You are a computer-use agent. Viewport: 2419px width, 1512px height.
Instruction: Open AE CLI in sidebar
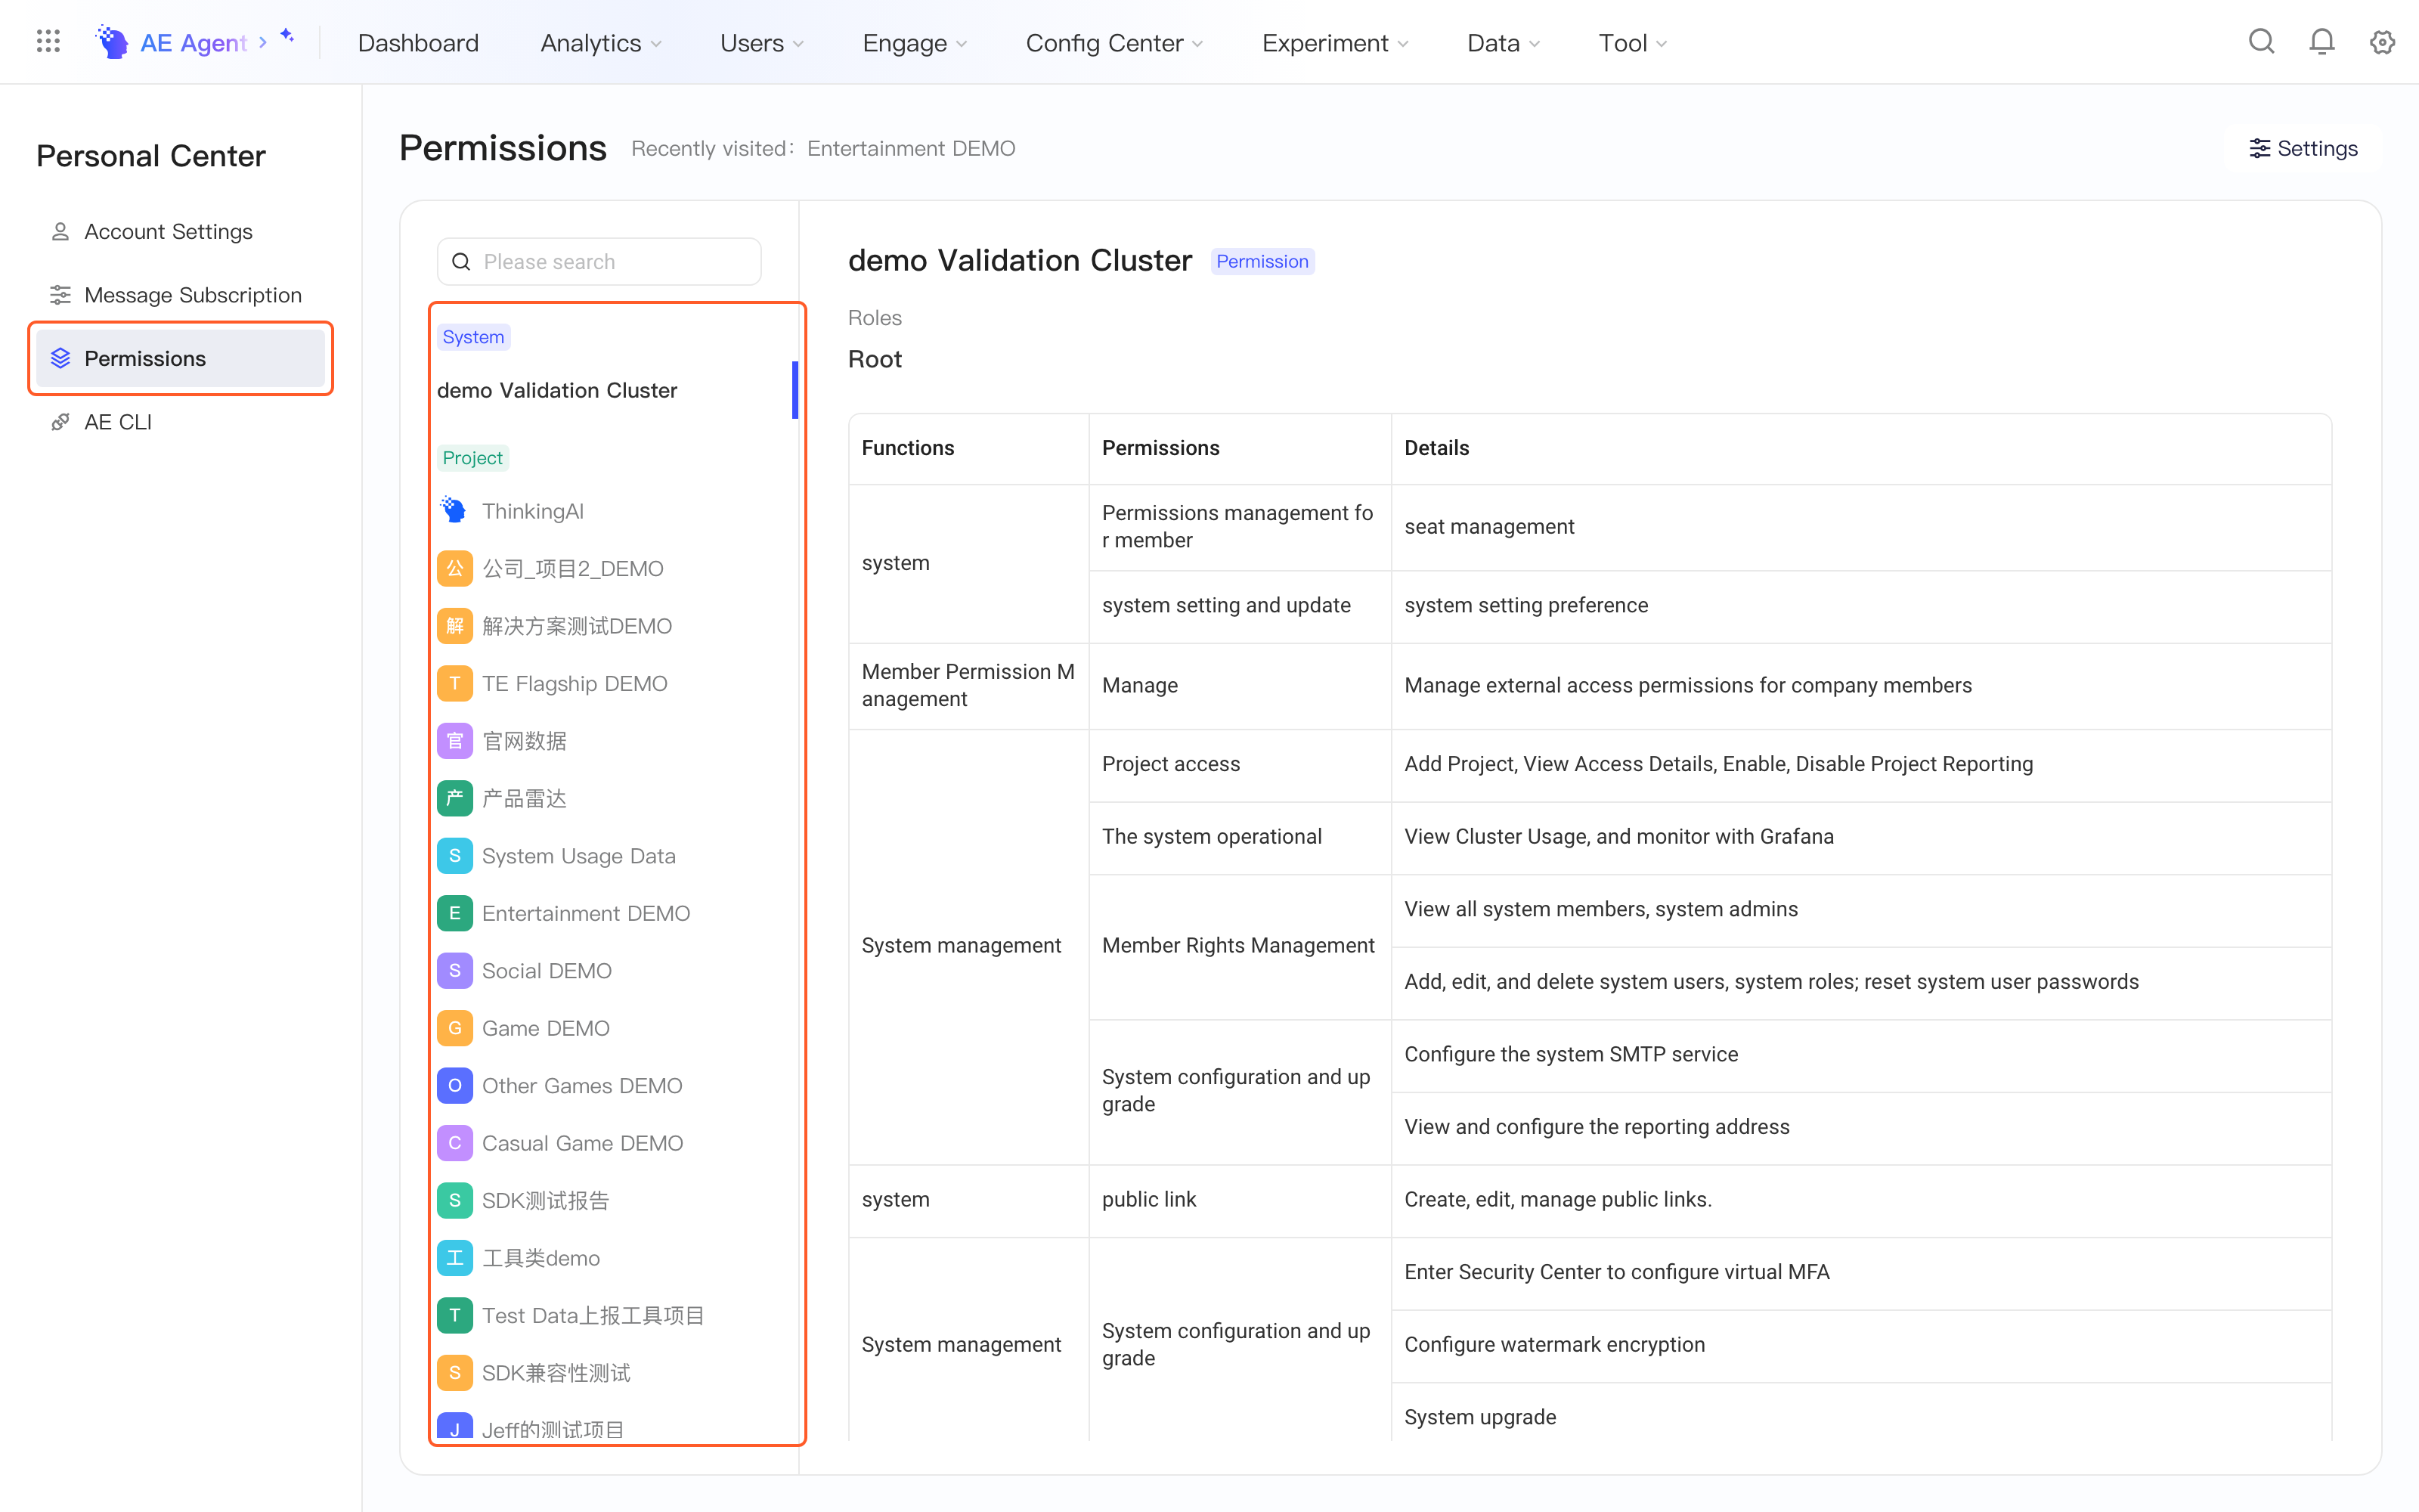(181, 422)
